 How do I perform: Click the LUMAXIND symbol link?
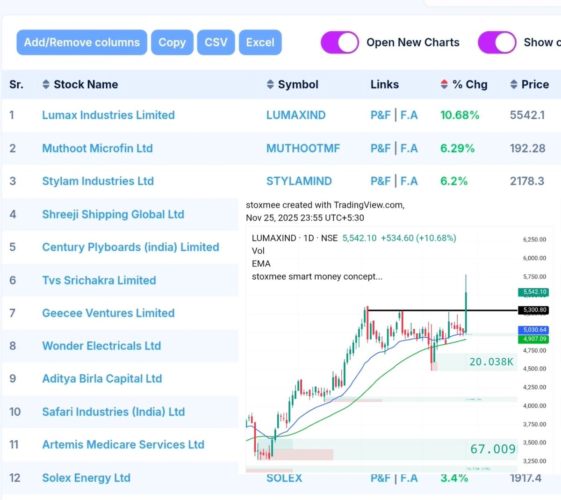pos(296,115)
